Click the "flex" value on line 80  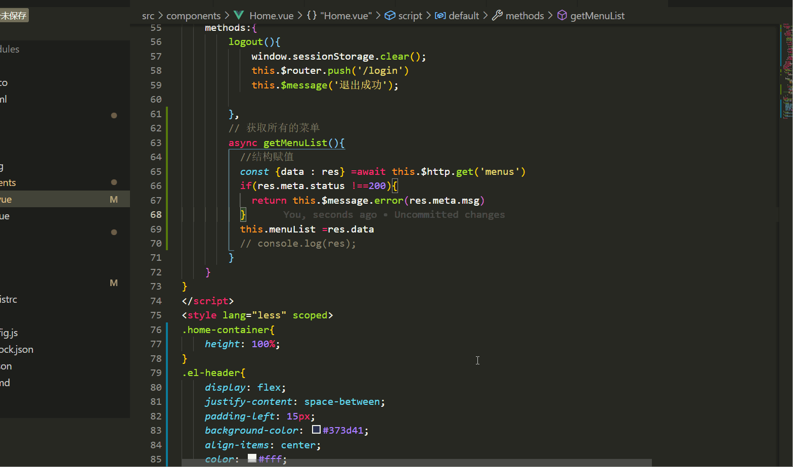(269, 388)
